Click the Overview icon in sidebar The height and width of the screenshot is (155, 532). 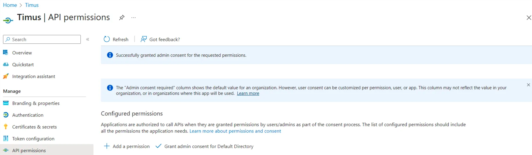[x=6, y=53]
